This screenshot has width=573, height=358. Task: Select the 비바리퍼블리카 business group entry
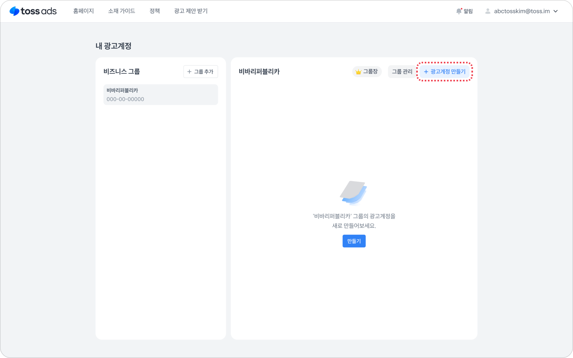[160, 95]
